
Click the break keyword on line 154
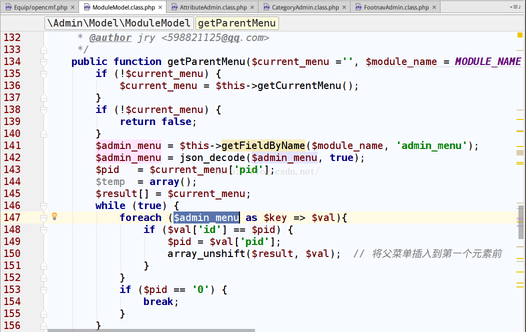[x=158, y=302]
